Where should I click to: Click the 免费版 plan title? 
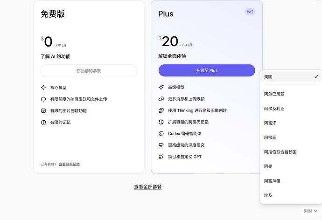[53, 14]
